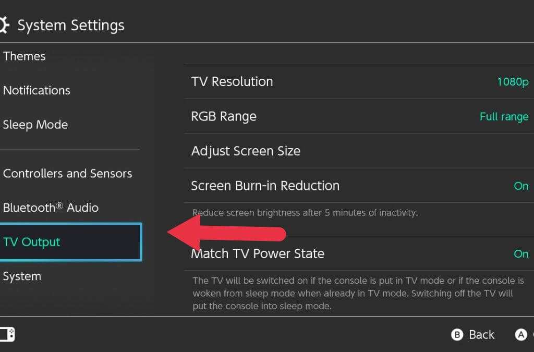Click the System Settings gear icon
The height and width of the screenshot is (352, 534).
click(x=4, y=25)
